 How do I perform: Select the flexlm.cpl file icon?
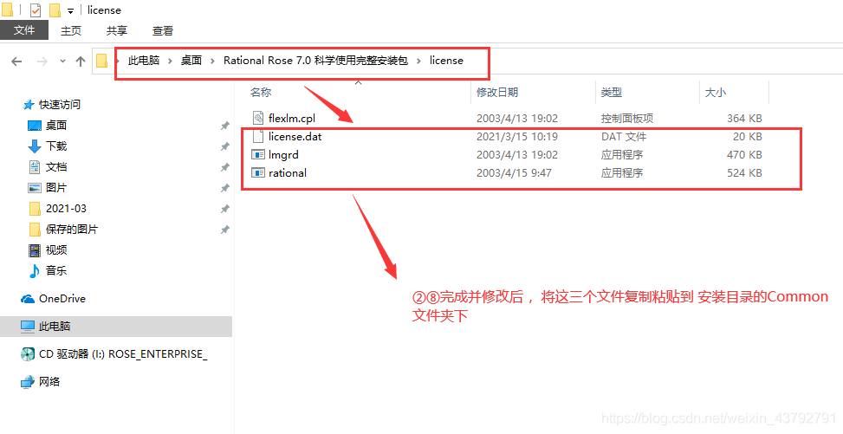(x=258, y=119)
